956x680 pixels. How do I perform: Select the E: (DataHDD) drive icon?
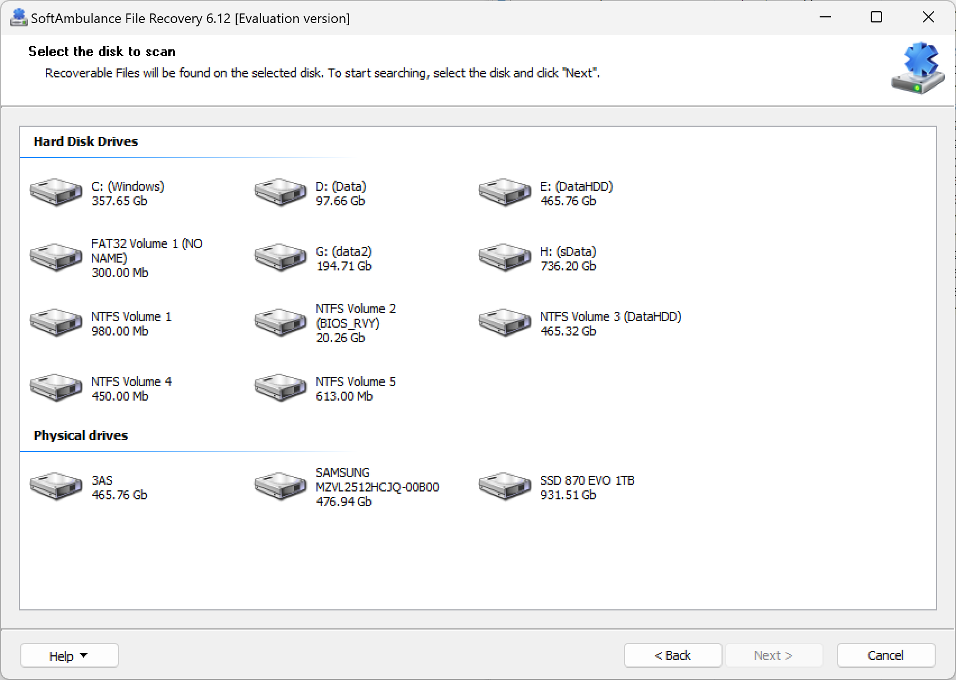(505, 192)
